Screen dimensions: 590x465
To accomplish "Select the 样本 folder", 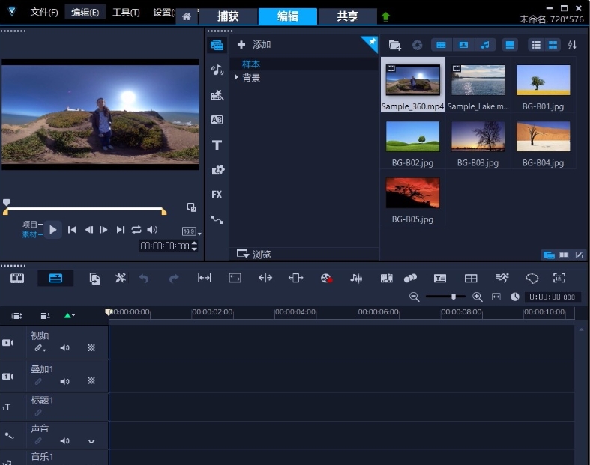I will point(250,64).
